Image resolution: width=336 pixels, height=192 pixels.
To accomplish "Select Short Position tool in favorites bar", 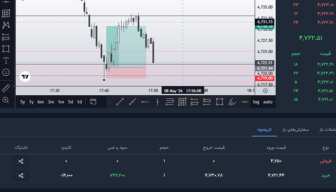I will pyautogui.click(x=207, y=102).
